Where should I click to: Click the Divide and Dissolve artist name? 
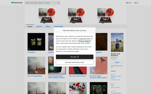[115, 55]
